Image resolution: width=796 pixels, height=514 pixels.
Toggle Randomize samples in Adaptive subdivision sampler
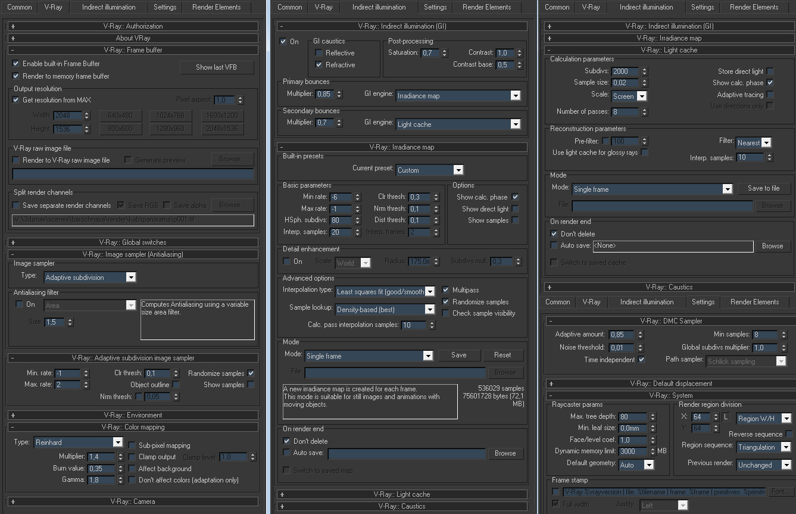[251, 373]
